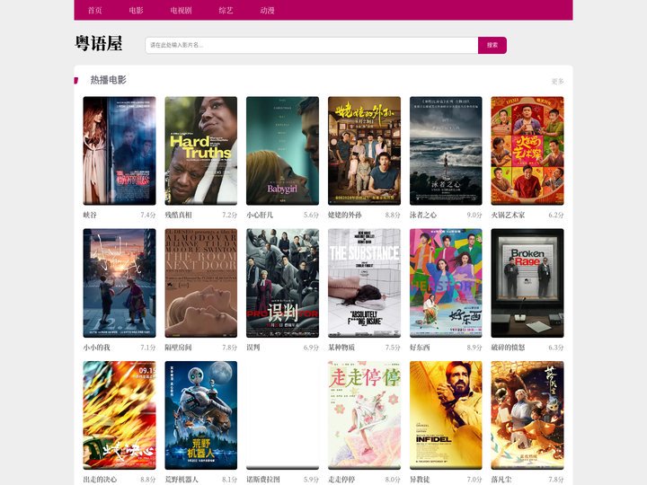Open the 火锅艺术家 movie poster
Image resolution: width=647 pixels, height=485 pixels.
click(527, 151)
